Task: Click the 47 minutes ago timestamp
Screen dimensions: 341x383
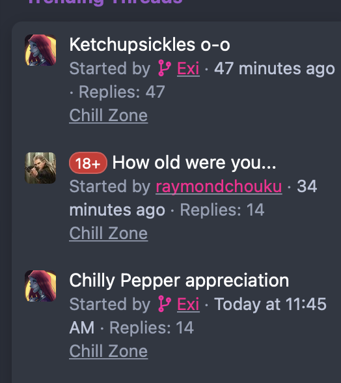Action: [275, 68]
